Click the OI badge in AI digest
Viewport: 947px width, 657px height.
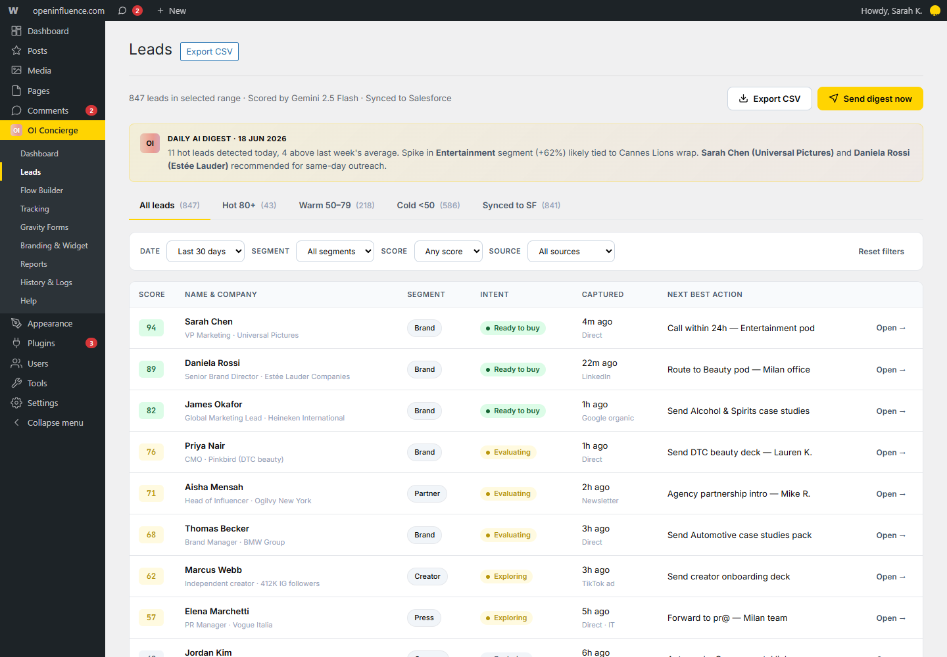pos(150,143)
